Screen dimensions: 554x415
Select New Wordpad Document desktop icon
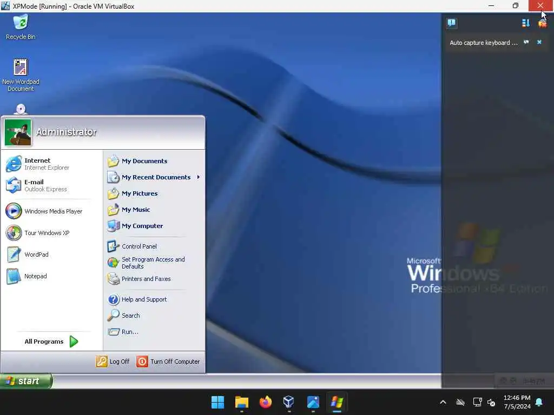click(21, 75)
